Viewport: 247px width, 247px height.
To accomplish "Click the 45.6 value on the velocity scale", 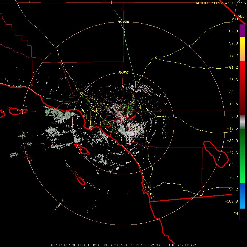I will pyautogui.click(x=234, y=80).
